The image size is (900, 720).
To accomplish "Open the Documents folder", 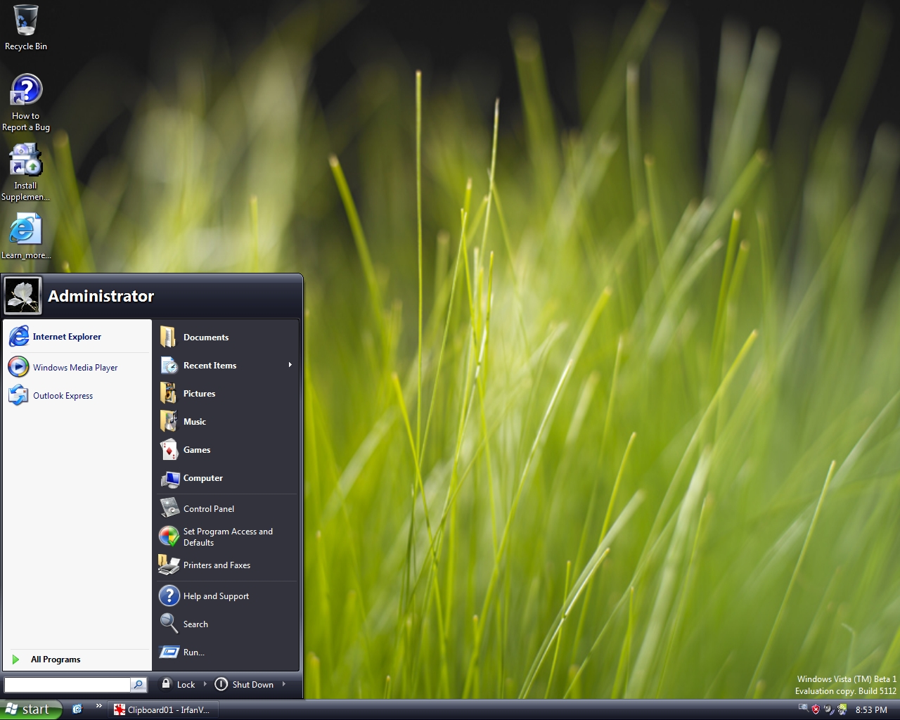I will [226, 337].
